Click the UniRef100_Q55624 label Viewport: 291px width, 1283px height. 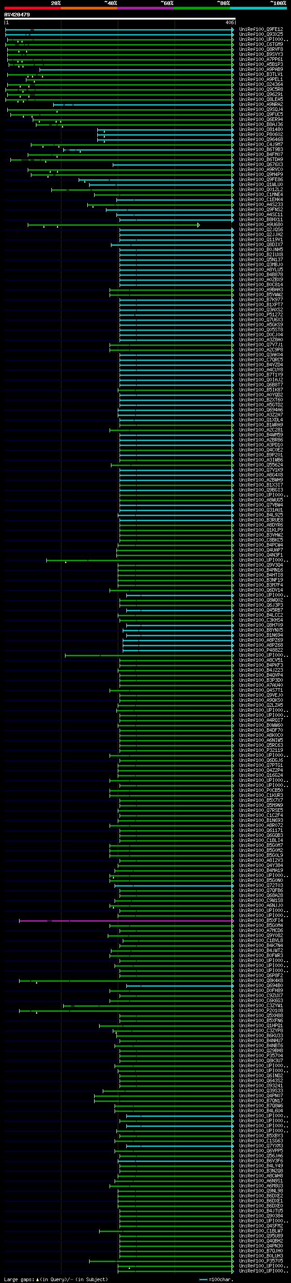261,465
